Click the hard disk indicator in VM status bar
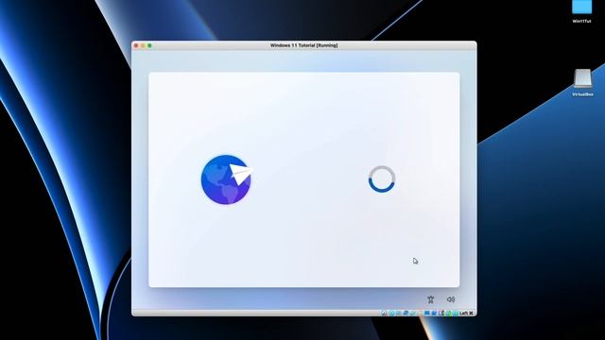The image size is (605, 340). 384,313
